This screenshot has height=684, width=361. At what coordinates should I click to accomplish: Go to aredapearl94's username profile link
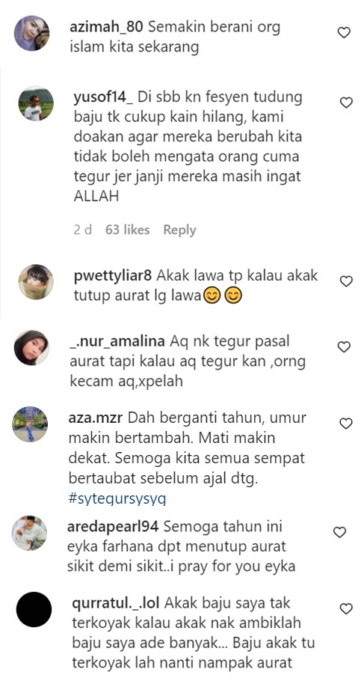click(113, 527)
